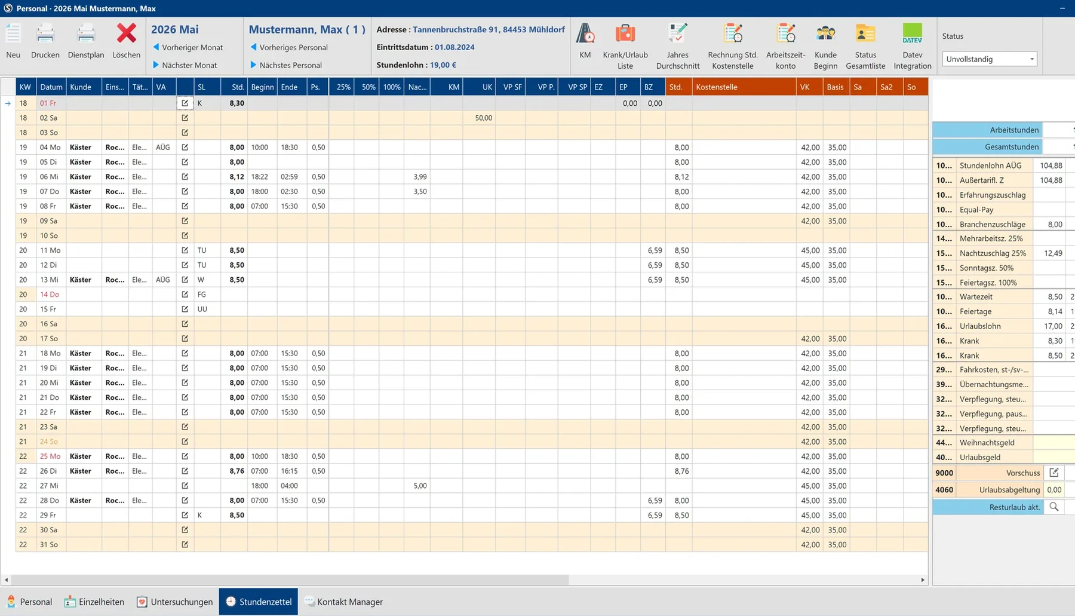The width and height of the screenshot is (1075, 616).
Task: Switch to the Personal tab
Action: 29,602
